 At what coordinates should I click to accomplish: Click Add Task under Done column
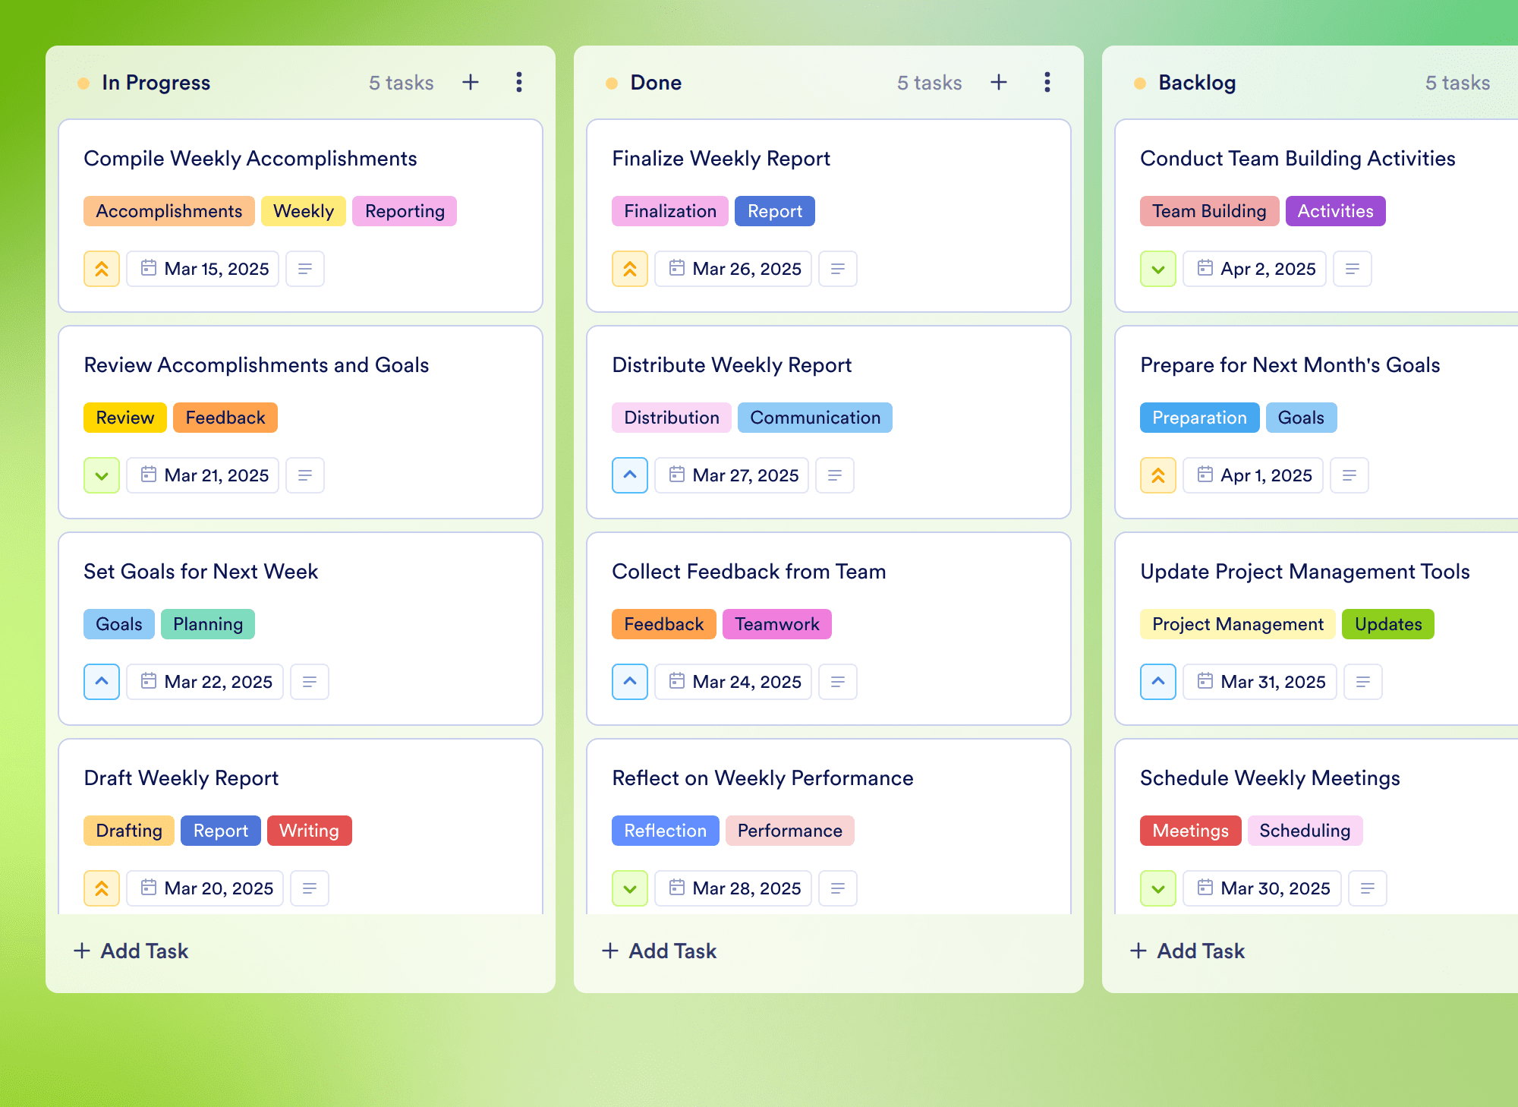(x=660, y=951)
